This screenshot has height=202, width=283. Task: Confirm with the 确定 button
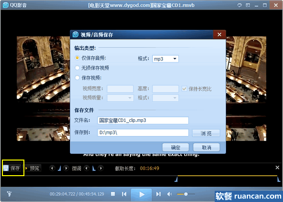click(176, 147)
